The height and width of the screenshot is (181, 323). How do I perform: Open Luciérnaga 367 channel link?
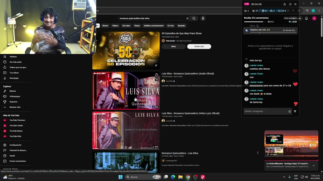[171, 161]
